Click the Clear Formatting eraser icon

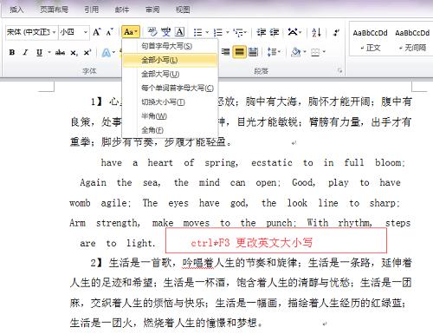coord(152,32)
